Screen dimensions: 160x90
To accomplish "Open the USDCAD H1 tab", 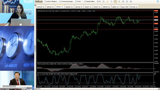I will click(x=79, y=7).
